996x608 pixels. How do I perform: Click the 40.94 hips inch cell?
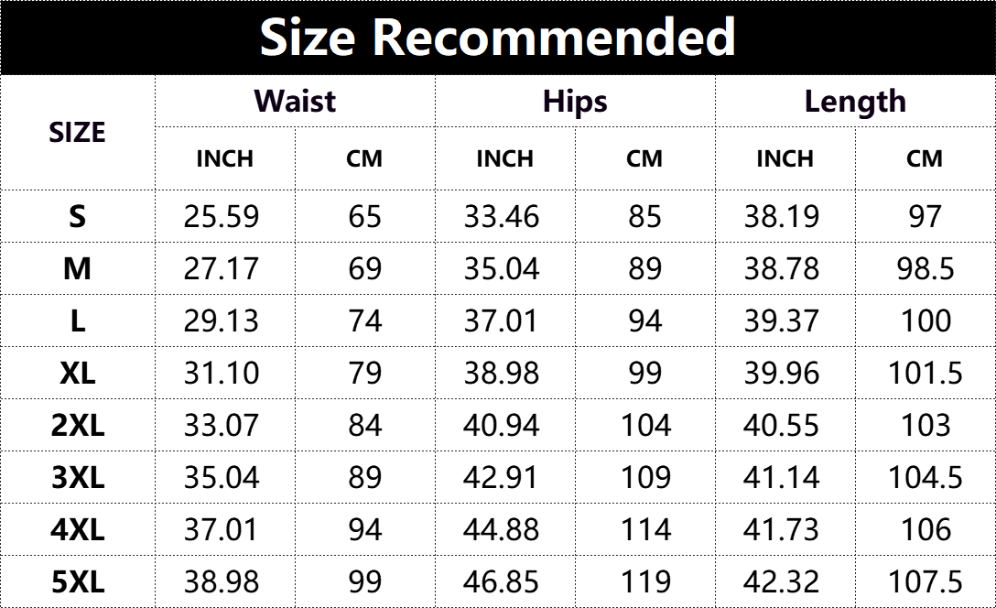tap(502, 426)
